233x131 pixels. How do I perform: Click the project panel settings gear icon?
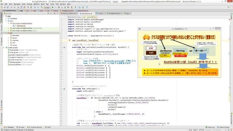(x=54, y=13)
